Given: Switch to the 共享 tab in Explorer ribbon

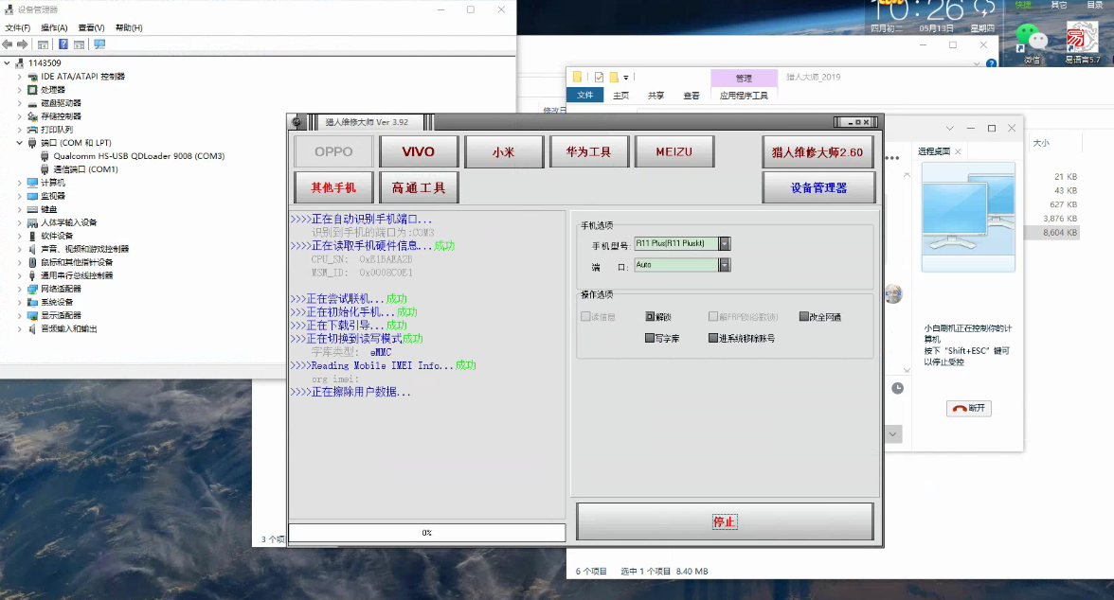Looking at the screenshot, I should point(656,96).
